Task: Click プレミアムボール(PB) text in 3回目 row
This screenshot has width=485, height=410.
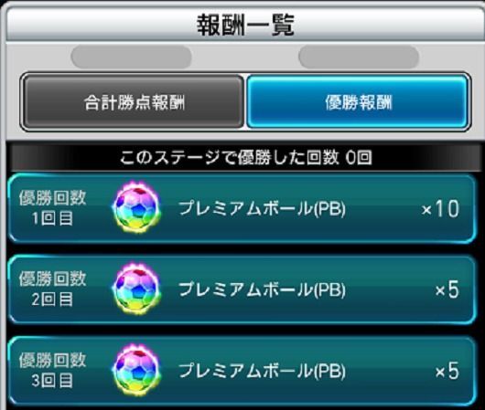Action: [262, 371]
